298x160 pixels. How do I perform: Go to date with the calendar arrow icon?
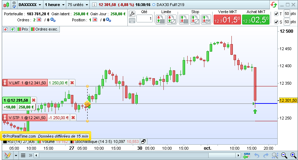(246, 156)
